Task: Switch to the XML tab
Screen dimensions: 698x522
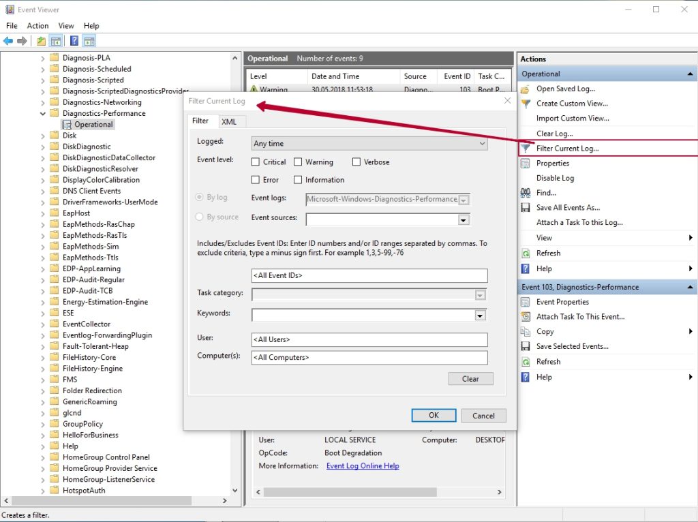Action: pyautogui.click(x=229, y=121)
